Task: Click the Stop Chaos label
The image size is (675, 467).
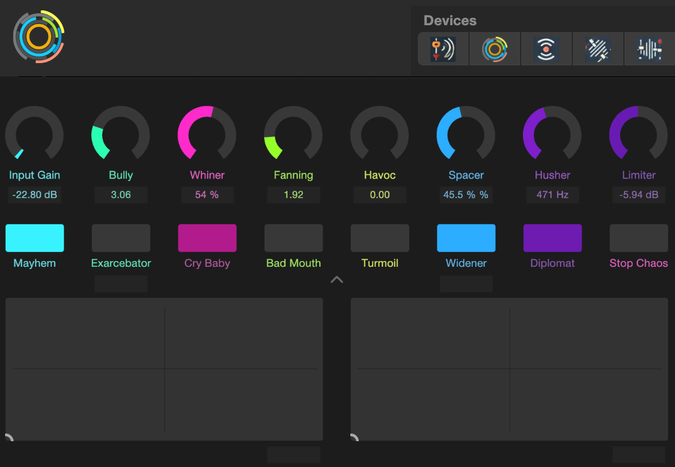Action: pos(639,263)
